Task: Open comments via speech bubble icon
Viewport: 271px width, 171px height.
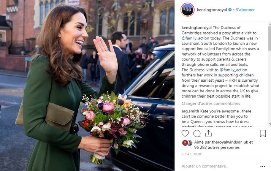Action: 197,133
